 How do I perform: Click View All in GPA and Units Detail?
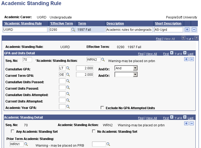tap(151, 54)
